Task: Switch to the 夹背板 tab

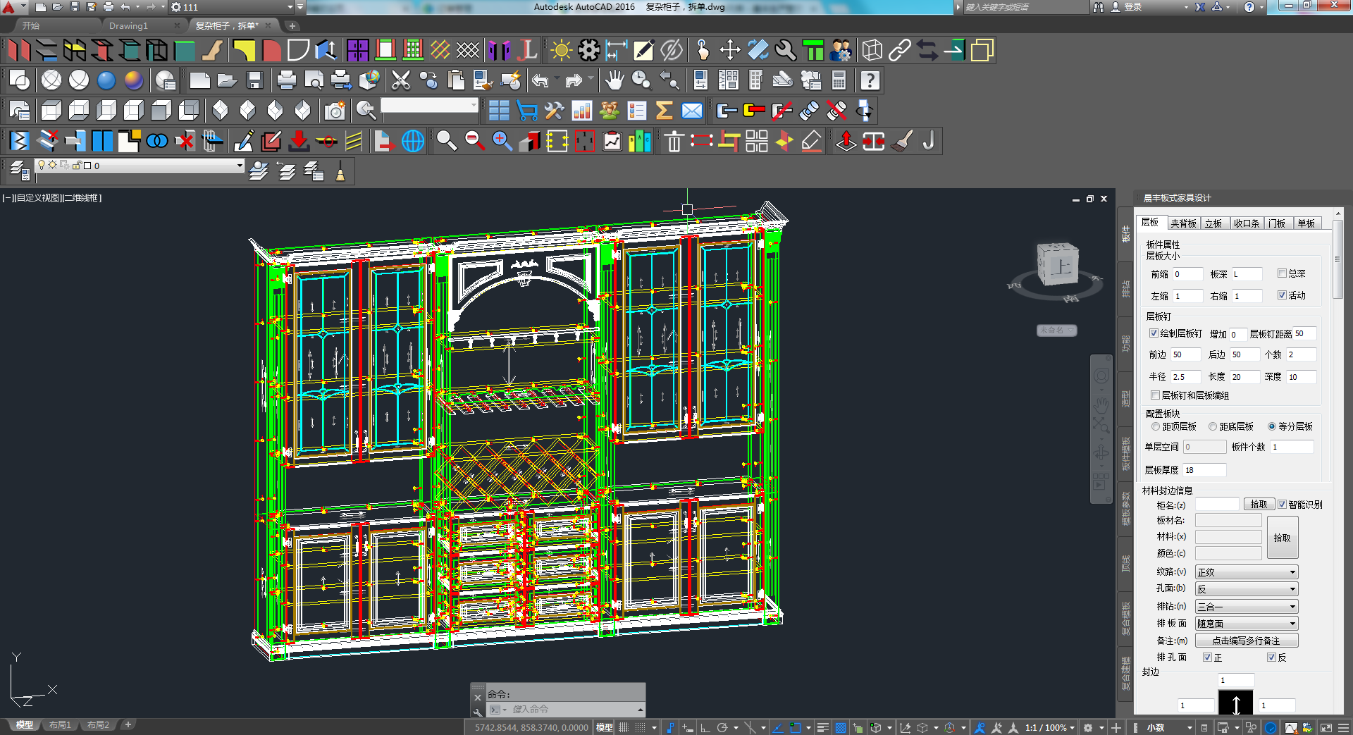Action: [x=1183, y=223]
